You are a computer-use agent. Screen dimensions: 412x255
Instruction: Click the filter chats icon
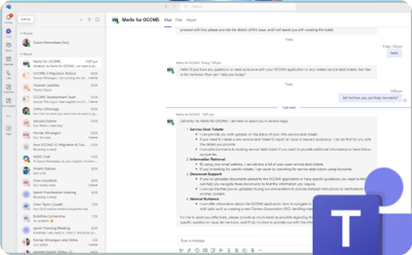[89, 20]
